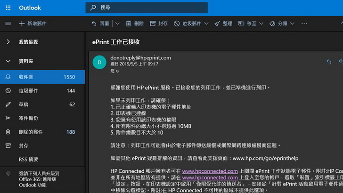Expand the 我的最愛 favorites section
This screenshot has height=193, width=343.
tap(8, 42)
